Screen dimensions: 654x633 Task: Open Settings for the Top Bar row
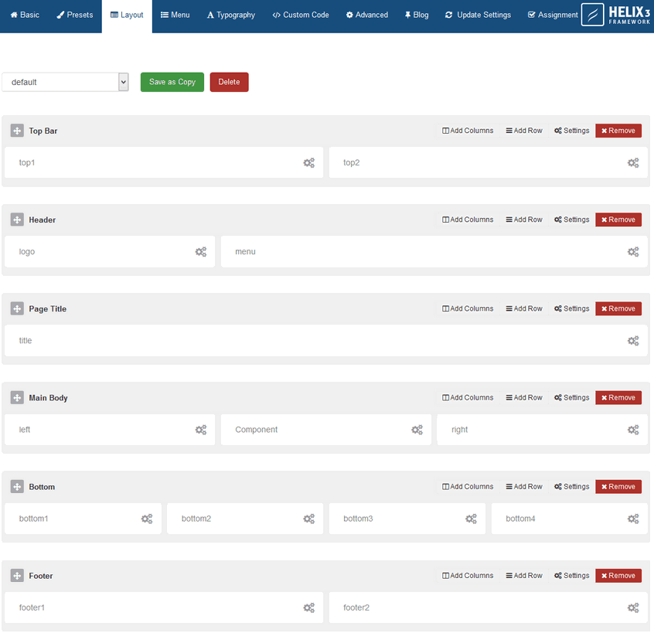571,131
